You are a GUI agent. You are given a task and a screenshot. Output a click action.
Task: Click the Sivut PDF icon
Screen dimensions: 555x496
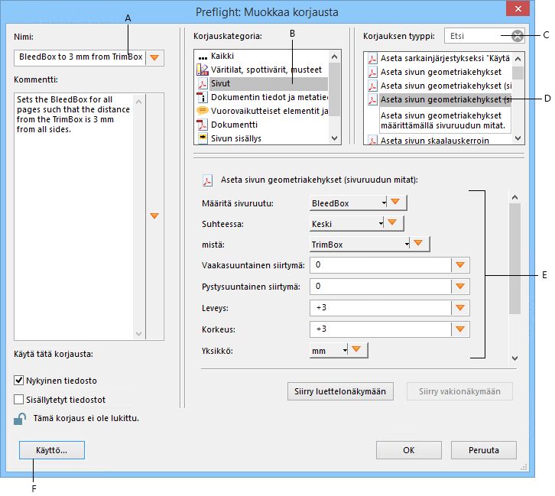tap(202, 83)
